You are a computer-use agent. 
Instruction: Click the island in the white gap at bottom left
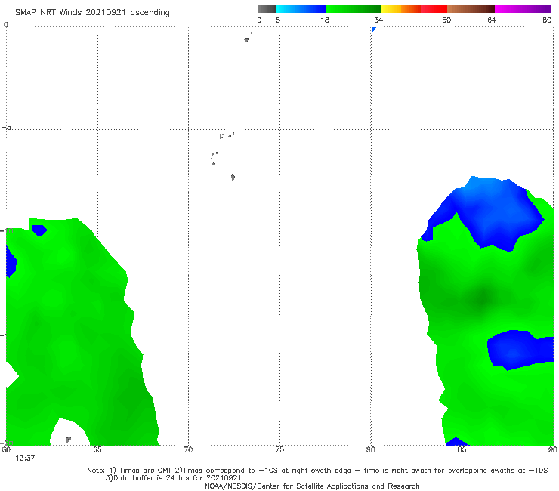click(68, 440)
